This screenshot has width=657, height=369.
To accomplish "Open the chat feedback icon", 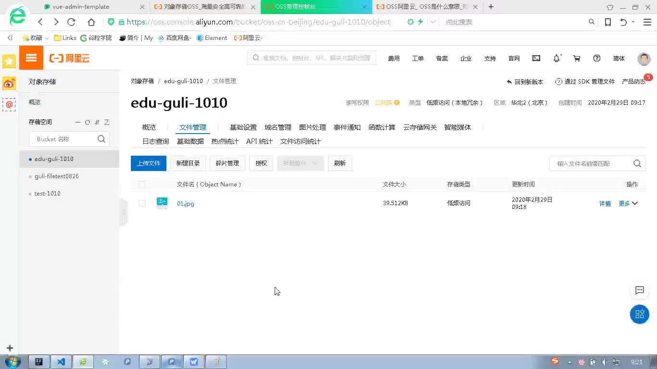I will (x=640, y=290).
